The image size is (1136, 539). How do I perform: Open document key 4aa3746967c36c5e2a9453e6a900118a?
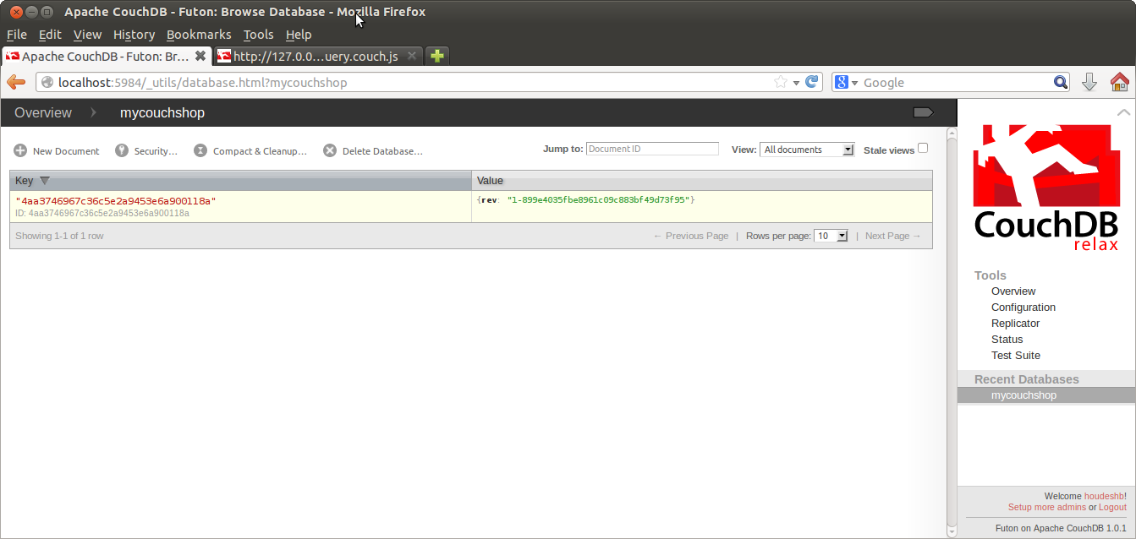[116, 201]
